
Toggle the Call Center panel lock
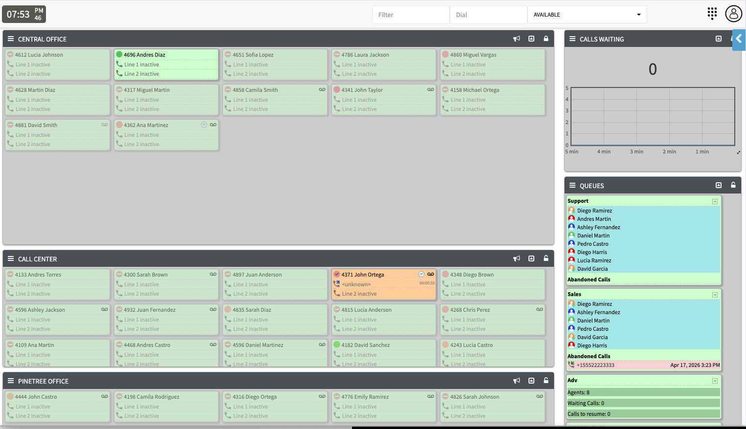click(x=546, y=258)
